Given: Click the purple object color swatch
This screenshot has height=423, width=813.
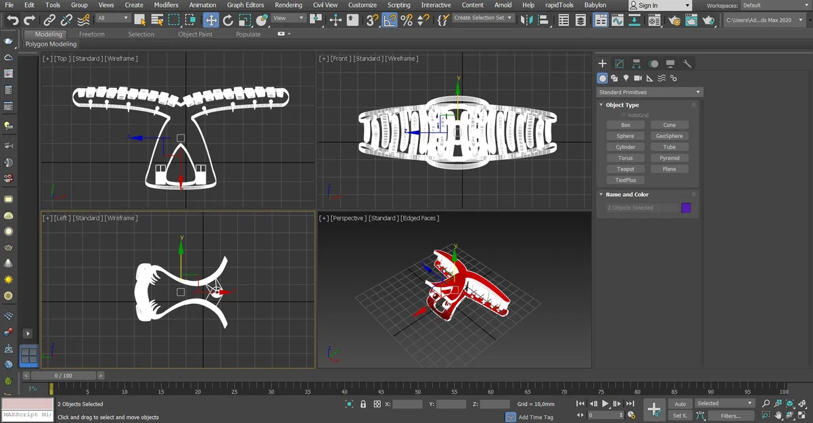Looking at the screenshot, I should (686, 208).
